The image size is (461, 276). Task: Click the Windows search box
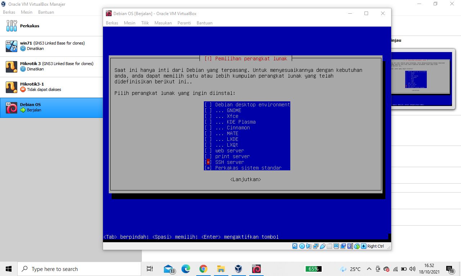(x=79, y=269)
